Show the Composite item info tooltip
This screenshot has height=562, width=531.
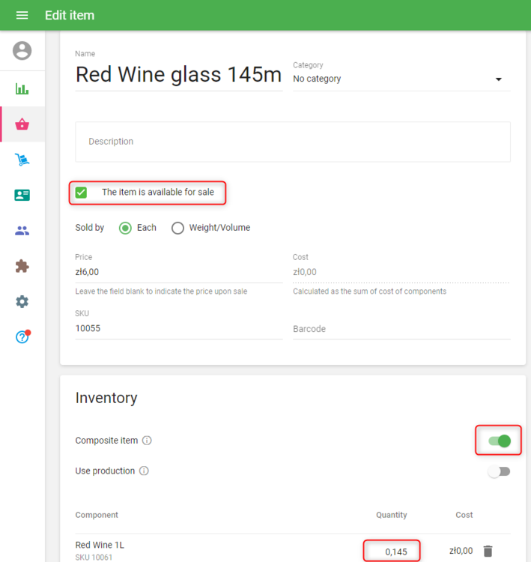coord(147,441)
